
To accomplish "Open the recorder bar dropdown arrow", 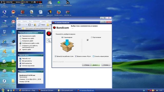I will pyautogui.click(x=32, y=2).
